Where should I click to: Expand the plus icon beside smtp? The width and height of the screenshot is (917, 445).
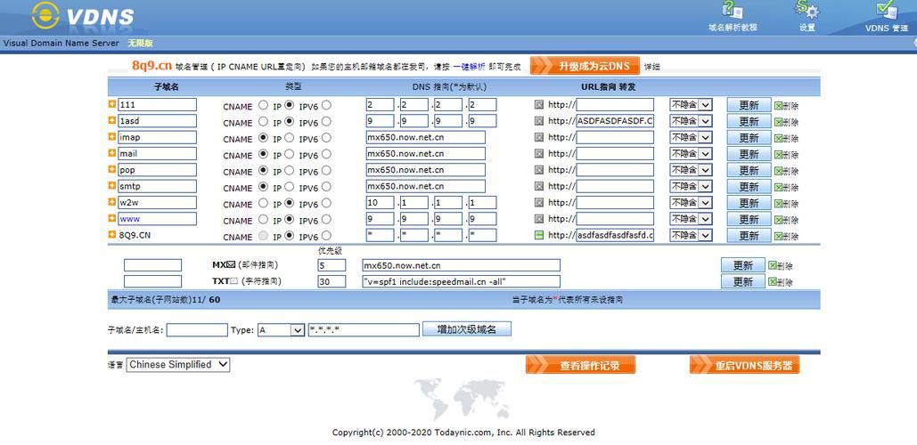(x=112, y=186)
